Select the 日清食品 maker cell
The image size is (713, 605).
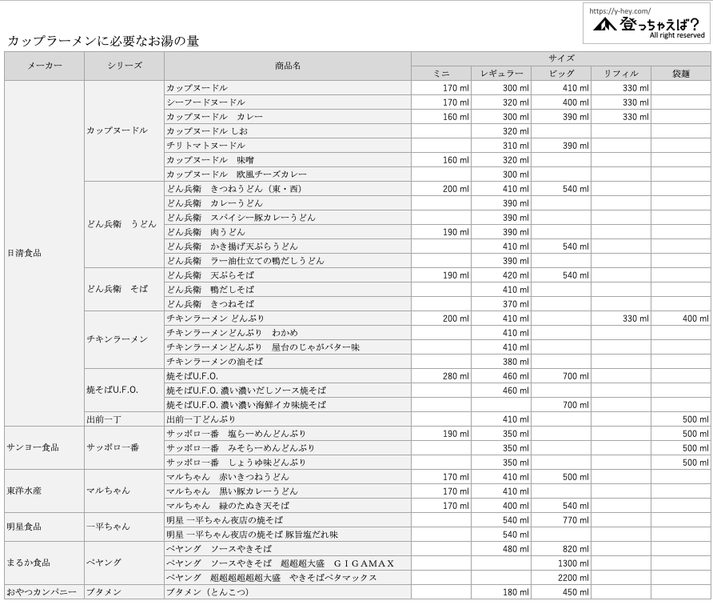[x=45, y=254]
